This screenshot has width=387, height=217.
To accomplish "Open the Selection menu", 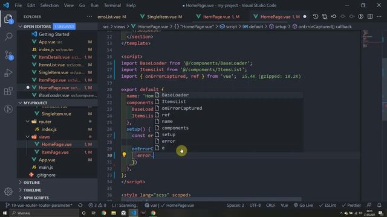I will (50, 5).
